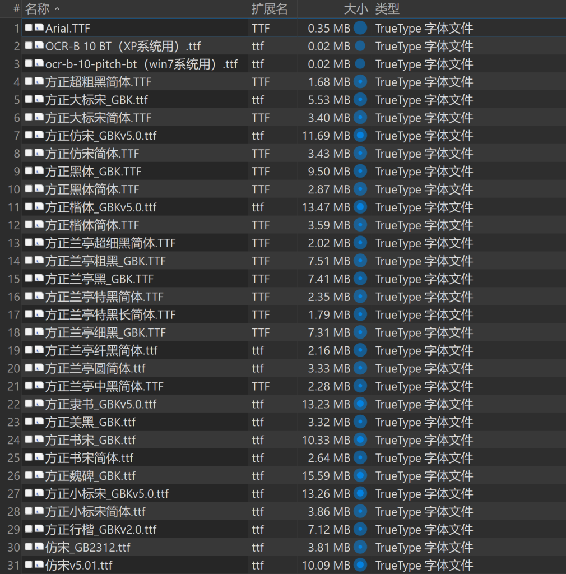Tick the checkbox for Arial.TTF
This screenshot has width=566, height=574.
pos(29,27)
